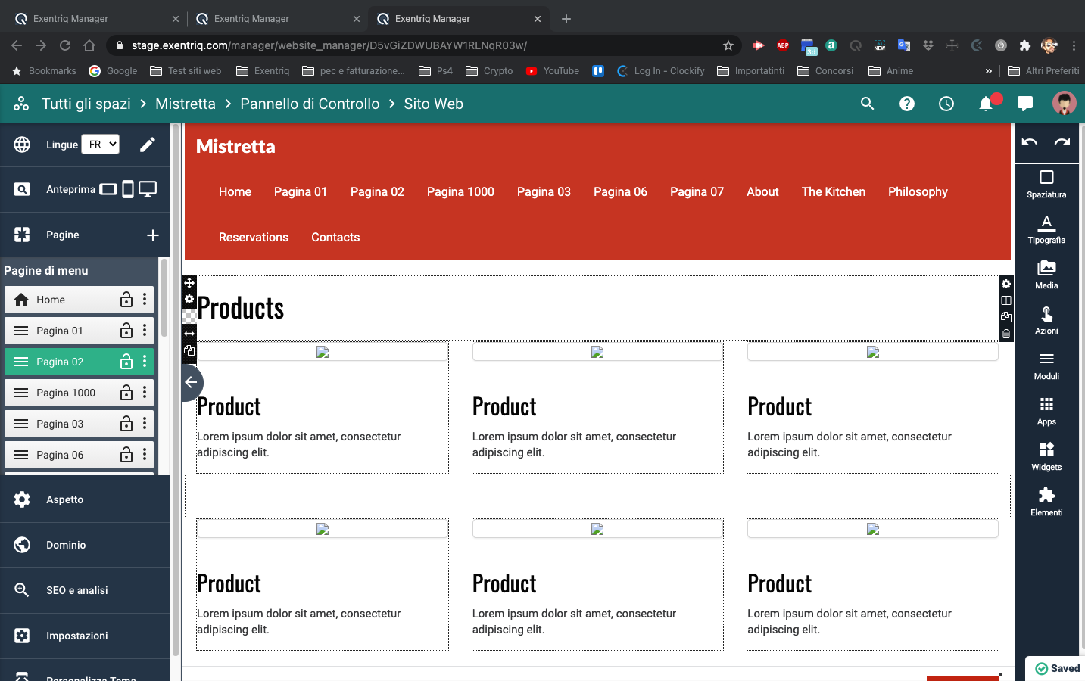Open the Media library icon

point(1046,275)
